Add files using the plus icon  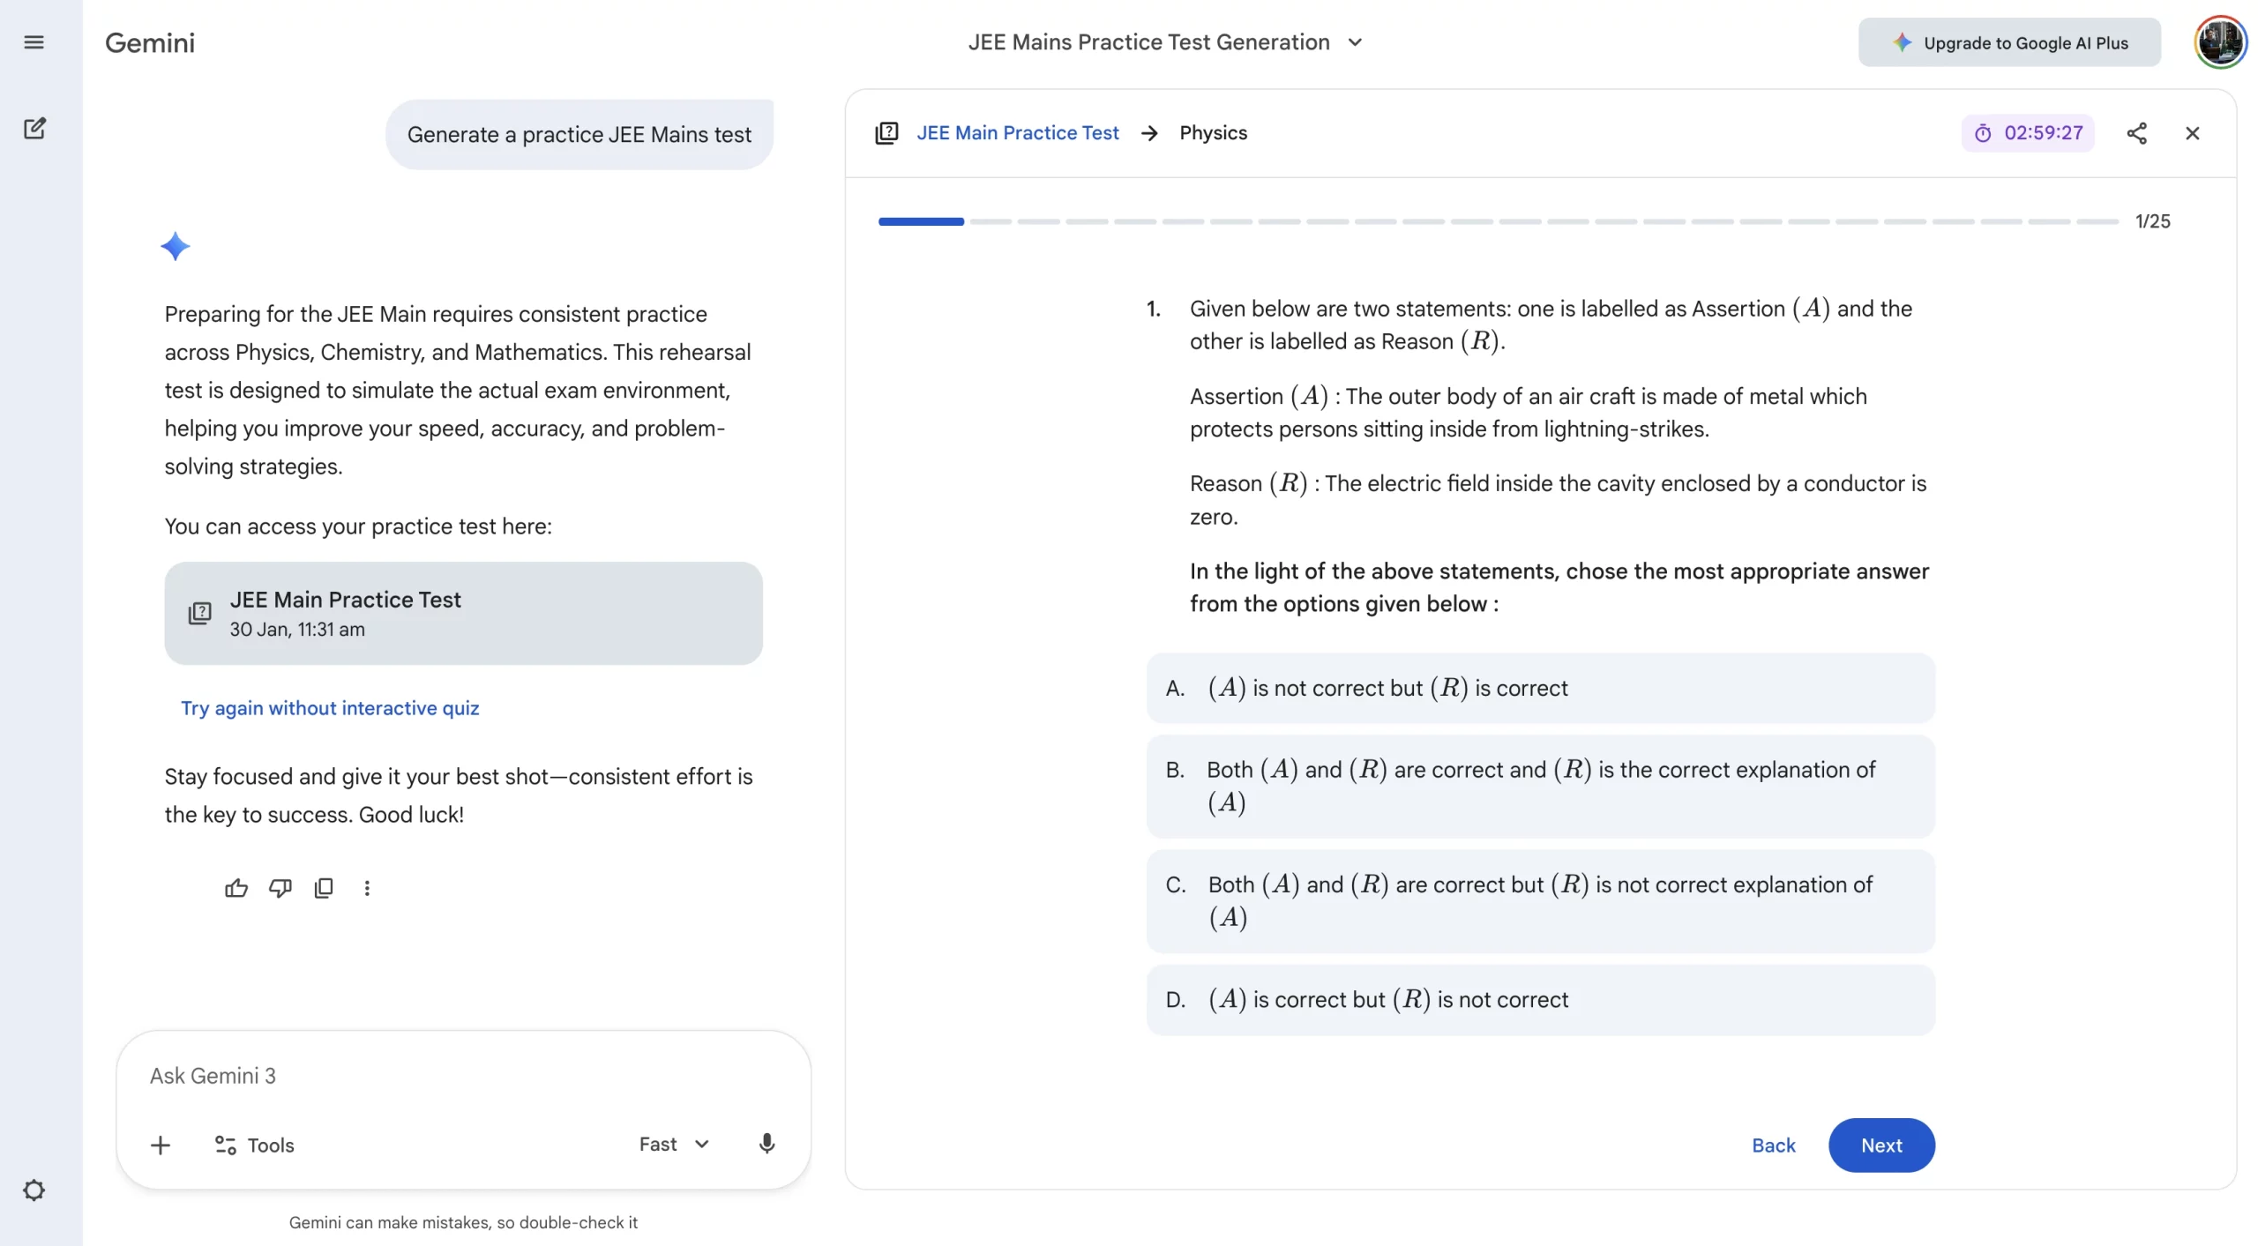coord(160,1144)
